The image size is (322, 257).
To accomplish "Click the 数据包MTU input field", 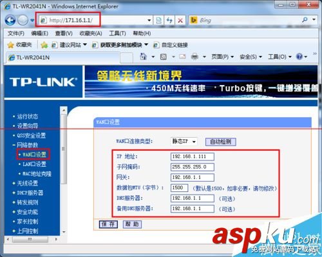I will point(179,187).
